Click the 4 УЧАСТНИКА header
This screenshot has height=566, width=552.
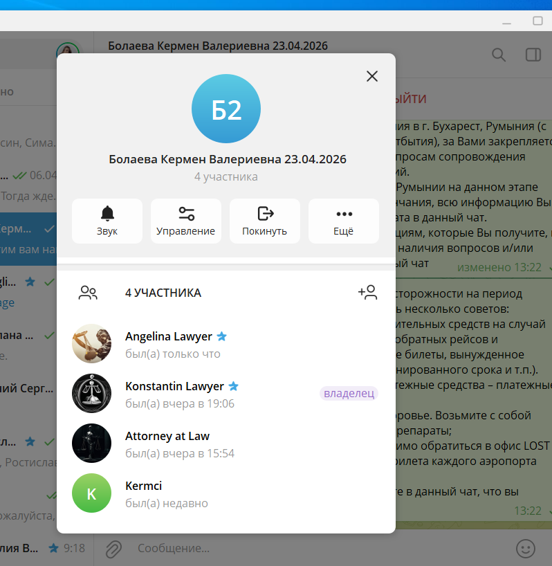coord(163,293)
